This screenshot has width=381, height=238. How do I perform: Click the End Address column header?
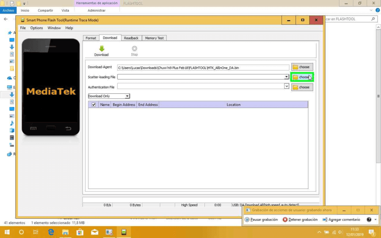click(x=148, y=104)
